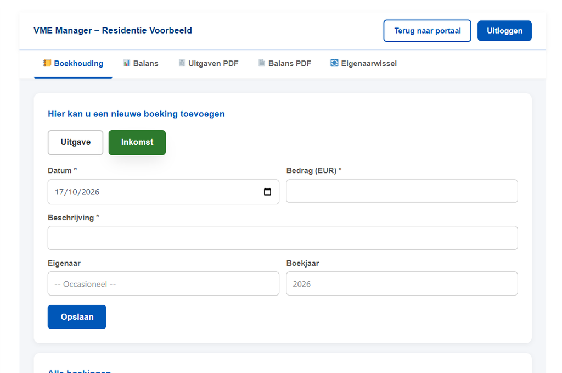The height and width of the screenshot is (373, 562).
Task: Open the Balans PDF tab
Action: click(x=285, y=64)
